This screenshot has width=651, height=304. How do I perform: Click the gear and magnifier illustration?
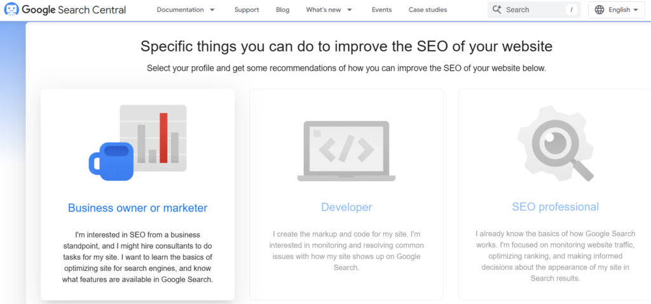(x=556, y=143)
